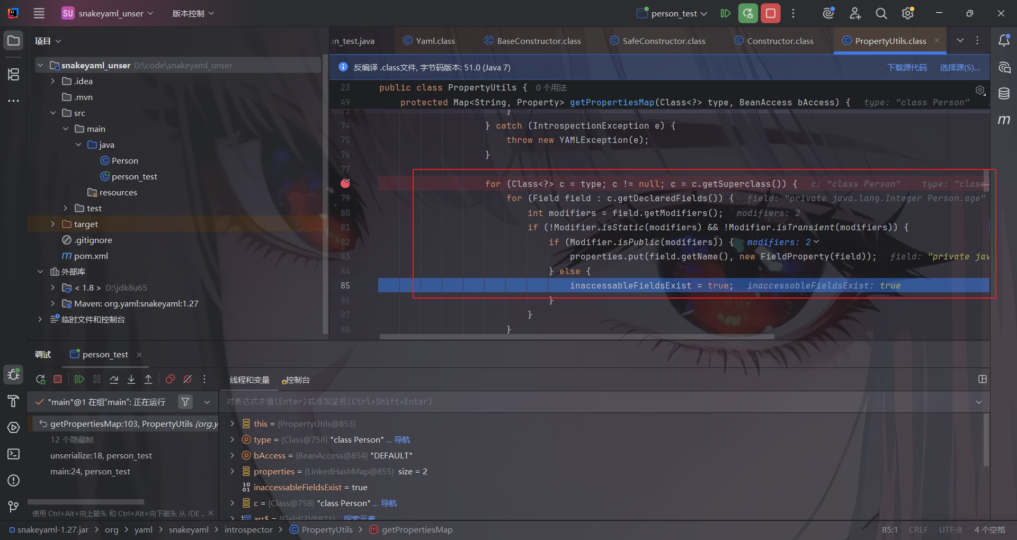
Task: Open the snakeyaml_unser project dropdown
Action: 108,13
